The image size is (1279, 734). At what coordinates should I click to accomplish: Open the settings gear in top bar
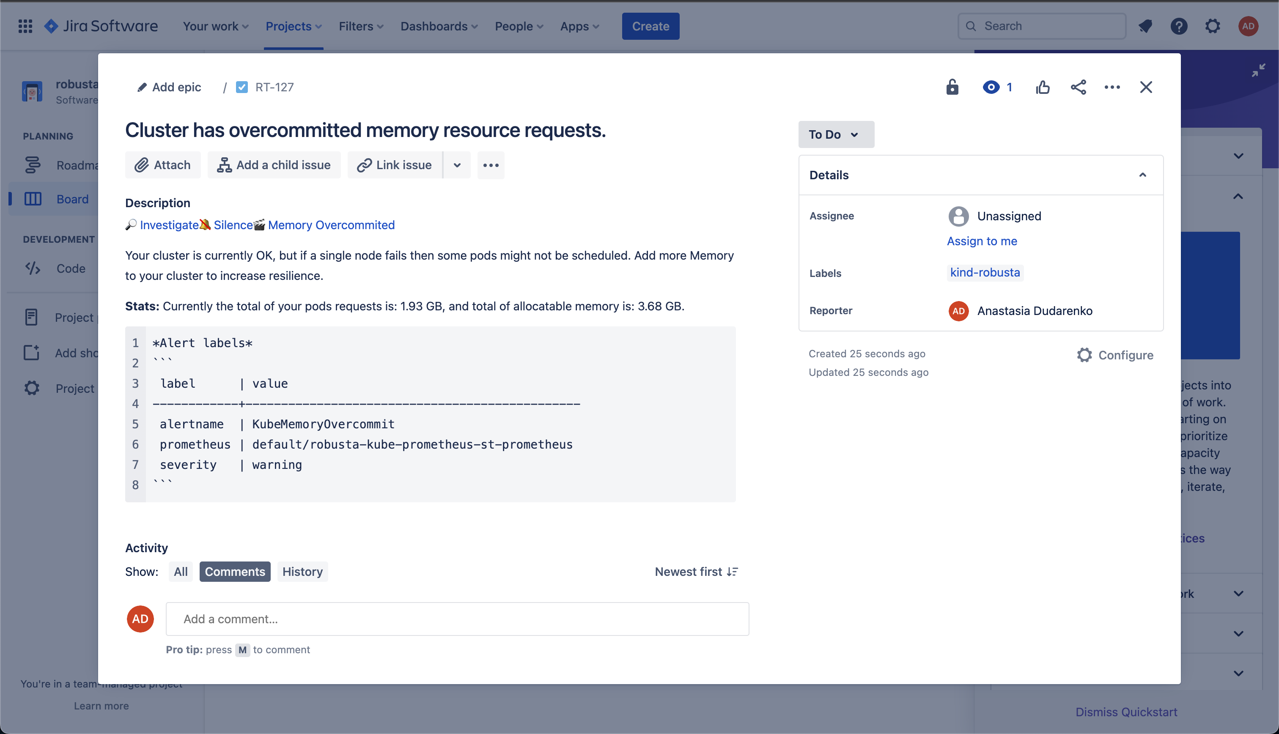point(1213,26)
